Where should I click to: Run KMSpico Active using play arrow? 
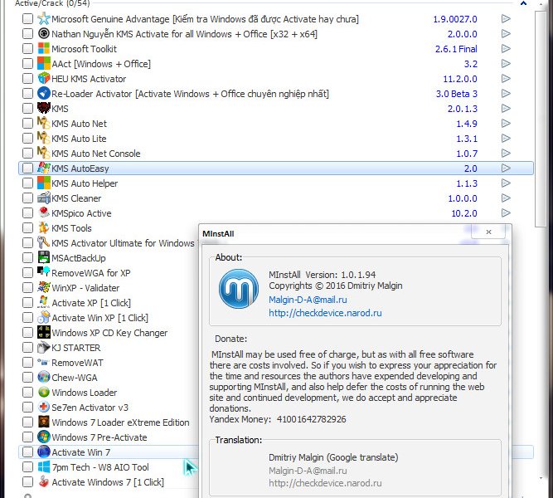[506, 212]
